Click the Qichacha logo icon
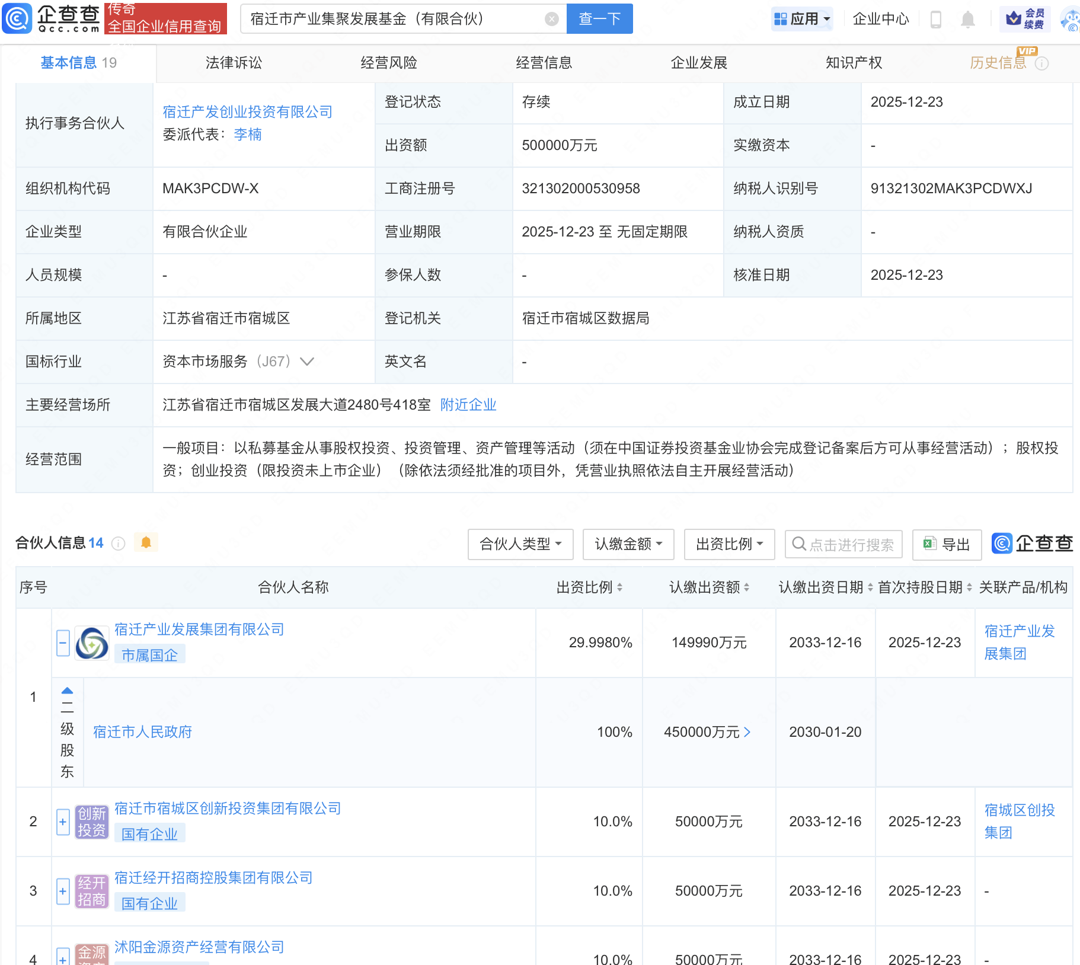 (18, 18)
